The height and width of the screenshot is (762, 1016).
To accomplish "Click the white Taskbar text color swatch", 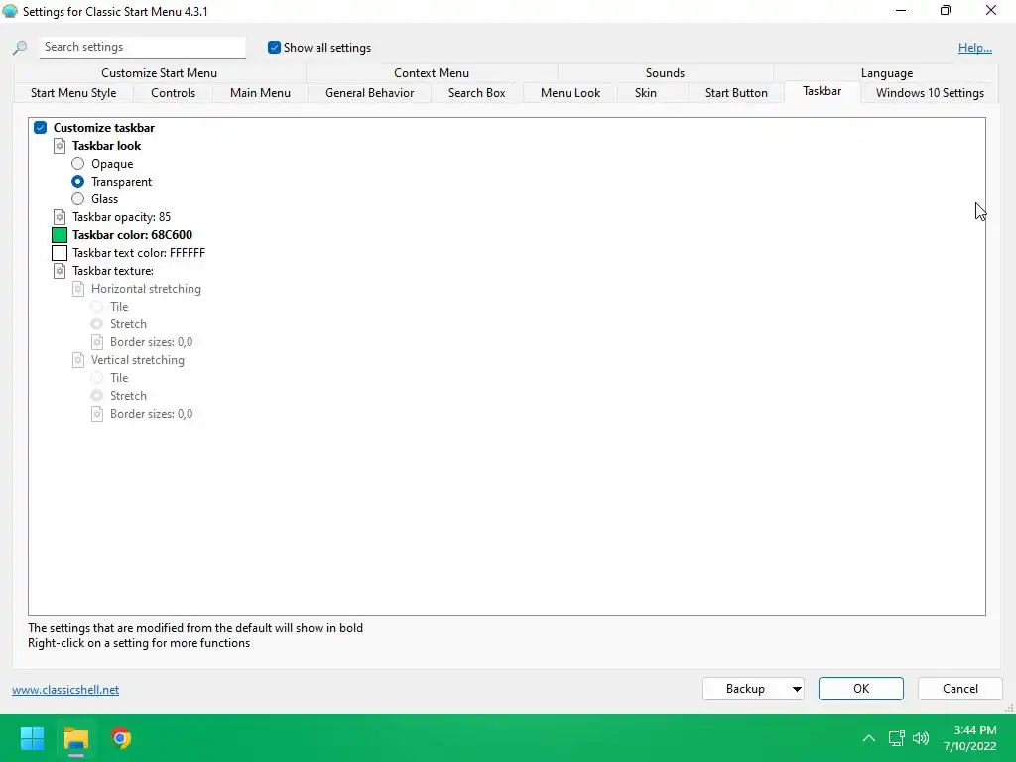I will 59,253.
